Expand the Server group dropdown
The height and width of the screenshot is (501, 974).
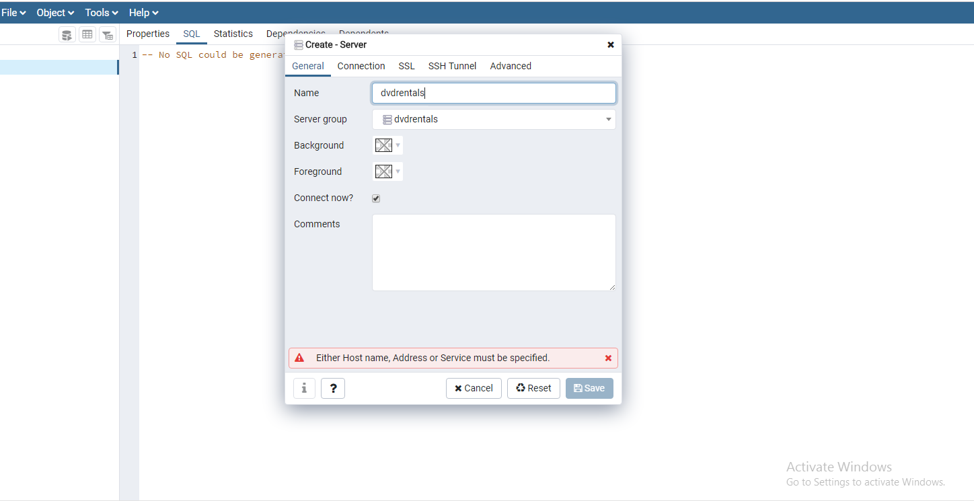608,120
